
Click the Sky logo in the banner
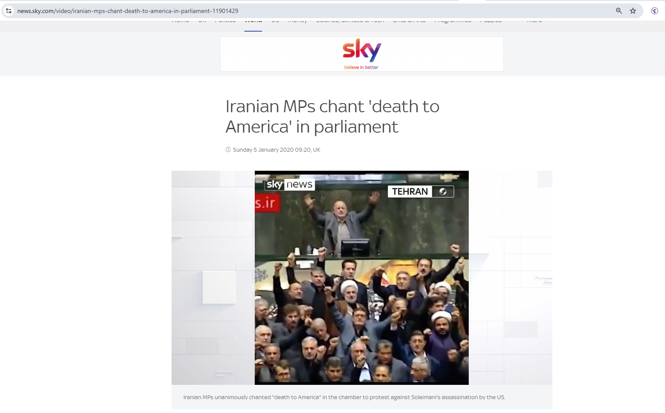pyautogui.click(x=362, y=50)
